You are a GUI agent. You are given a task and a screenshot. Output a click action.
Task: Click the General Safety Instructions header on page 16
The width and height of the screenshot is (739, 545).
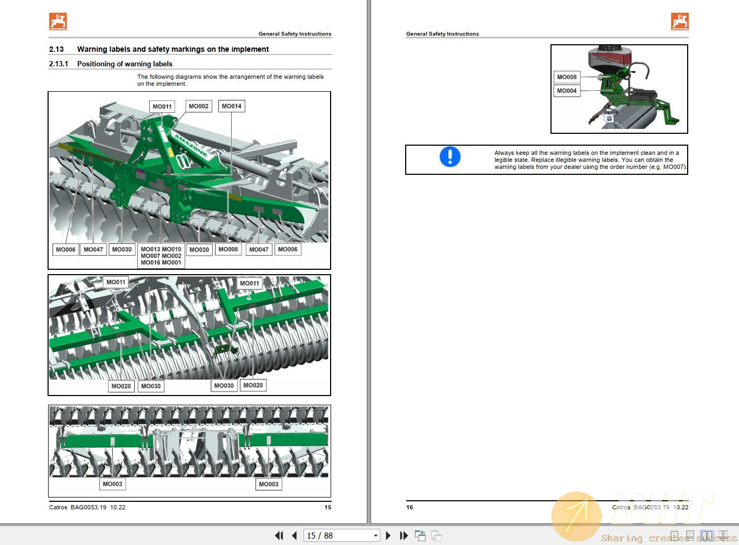(x=442, y=33)
